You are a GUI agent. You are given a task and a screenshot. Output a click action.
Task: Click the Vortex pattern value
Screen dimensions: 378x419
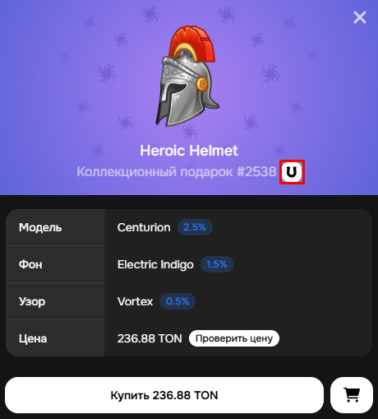(x=135, y=301)
